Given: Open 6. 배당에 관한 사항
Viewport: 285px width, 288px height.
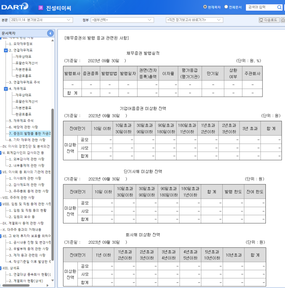Looking at the screenshot, I should pos(24,127).
